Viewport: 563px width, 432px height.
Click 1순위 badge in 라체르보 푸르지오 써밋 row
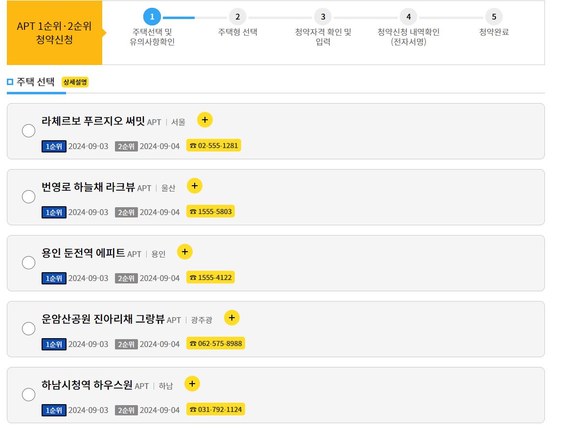pos(54,147)
